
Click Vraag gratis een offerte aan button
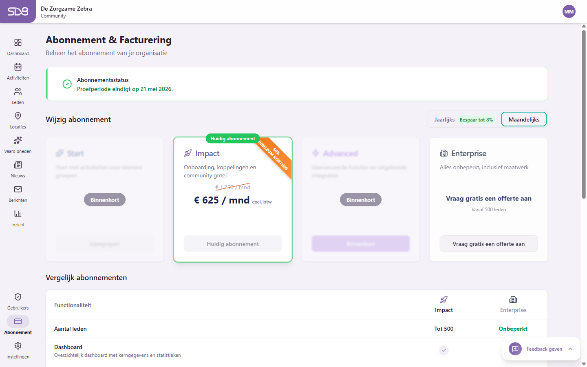[488, 244]
